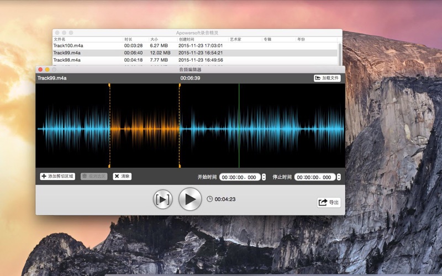The image size is (442, 276).
Task: Click the 停止时间 stop time field
Action: [x=315, y=177]
